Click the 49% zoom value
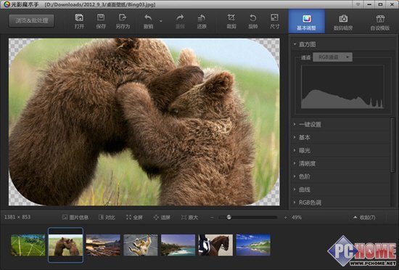Screen dimensions: 399x270 coord(297,217)
